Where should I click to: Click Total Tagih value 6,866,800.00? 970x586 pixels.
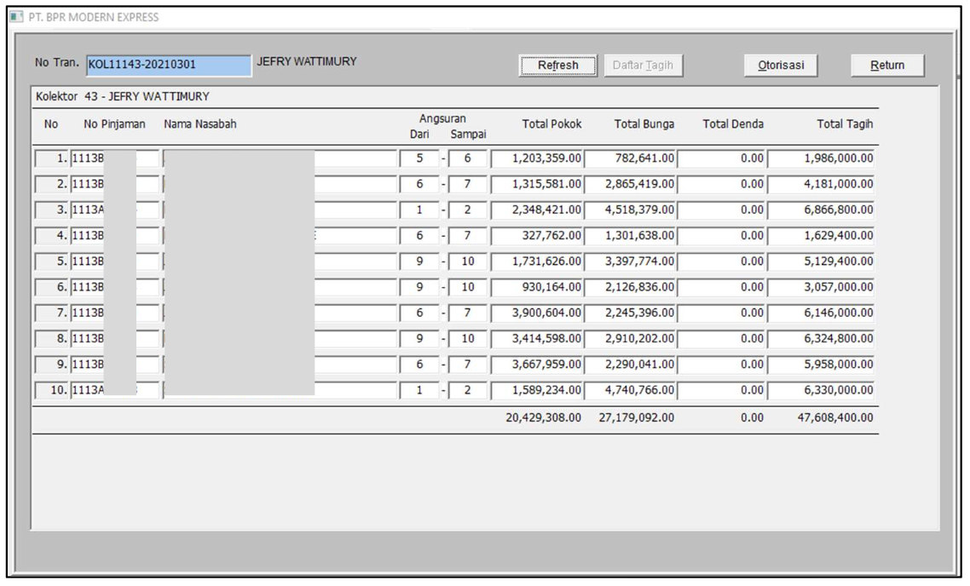823,210
